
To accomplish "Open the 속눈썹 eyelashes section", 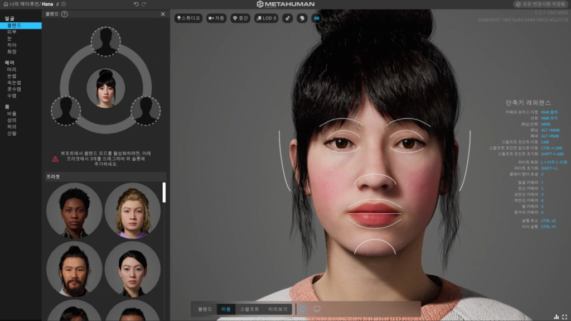I will (x=14, y=83).
